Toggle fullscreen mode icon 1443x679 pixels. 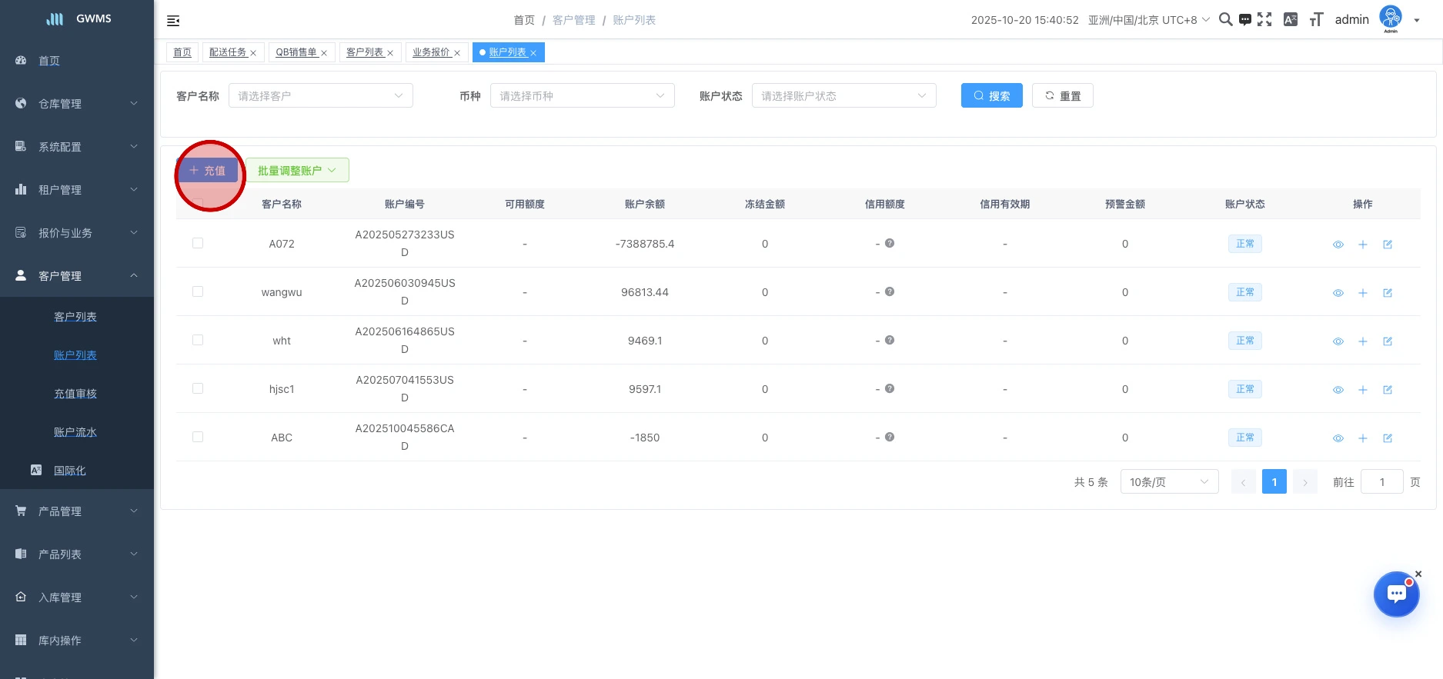(1264, 20)
